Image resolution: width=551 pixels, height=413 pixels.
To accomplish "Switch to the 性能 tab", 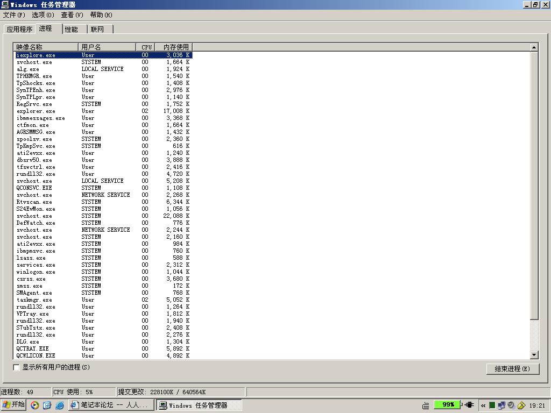I will click(x=72, y=29).
